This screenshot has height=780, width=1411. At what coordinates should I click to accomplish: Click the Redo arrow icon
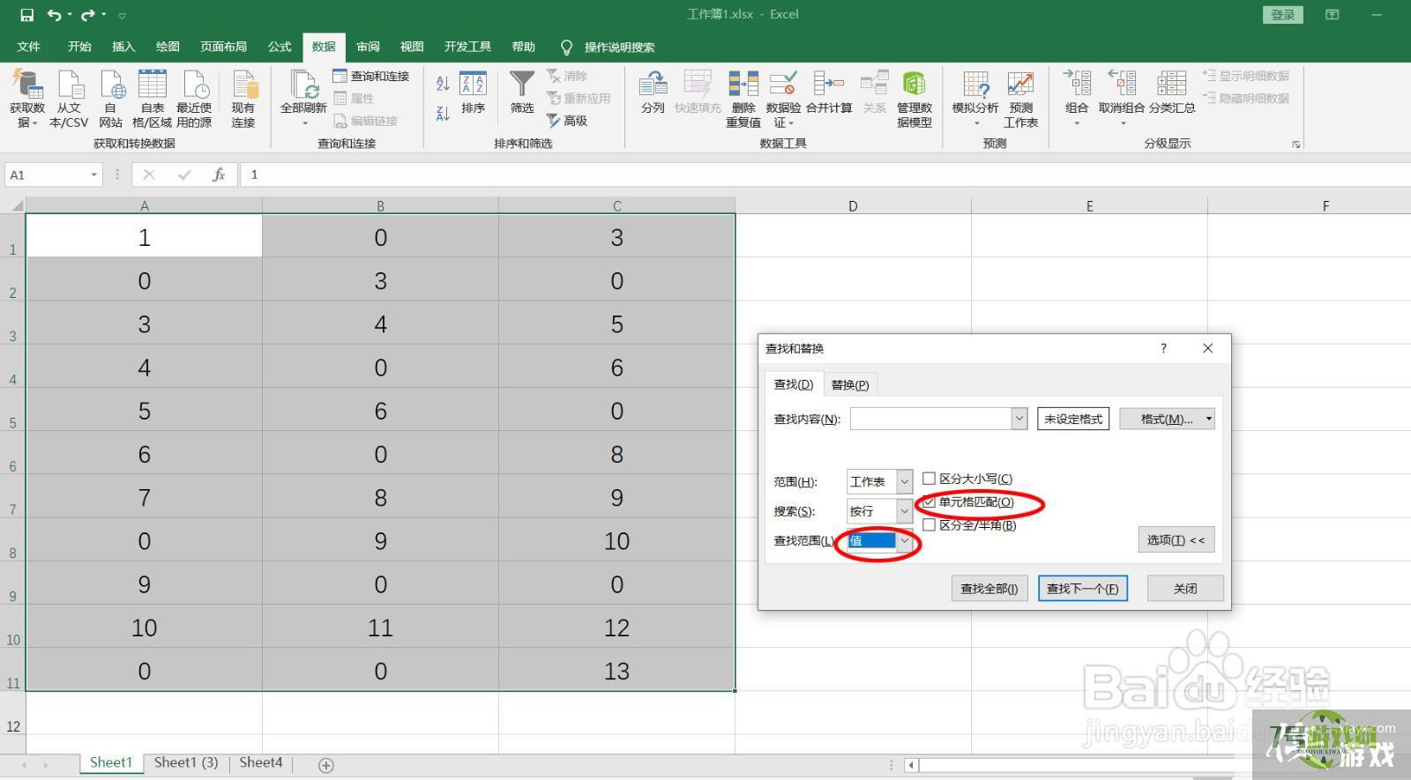(87, 15)
